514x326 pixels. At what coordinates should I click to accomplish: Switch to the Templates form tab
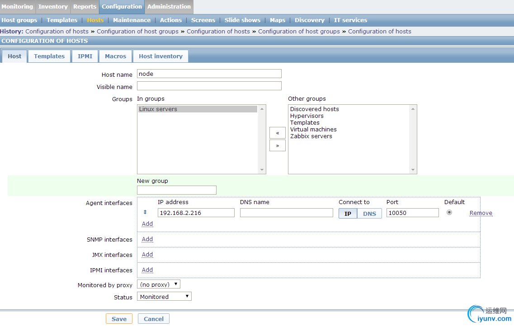click(49, 56)
